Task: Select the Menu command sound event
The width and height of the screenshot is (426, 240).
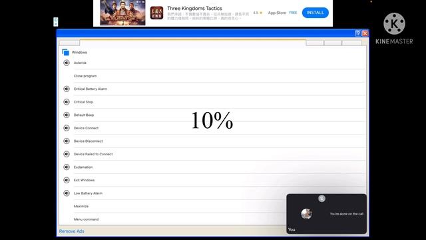Action: [86, 219]
